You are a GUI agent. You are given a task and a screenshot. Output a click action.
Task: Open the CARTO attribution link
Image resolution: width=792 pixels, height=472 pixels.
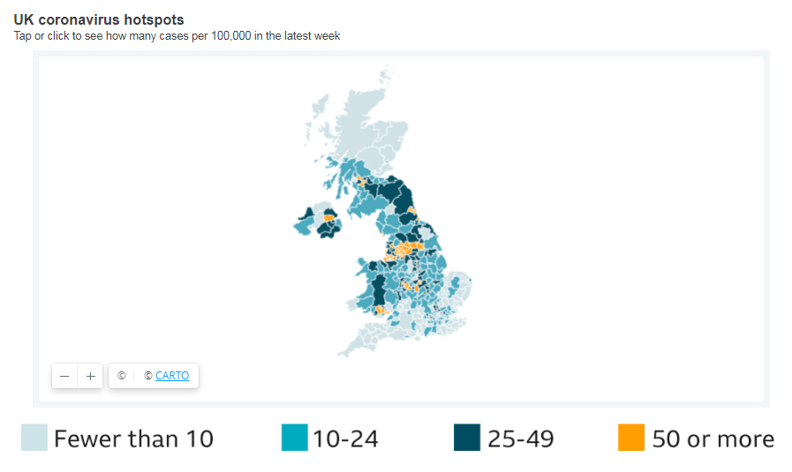click(172, 375)
